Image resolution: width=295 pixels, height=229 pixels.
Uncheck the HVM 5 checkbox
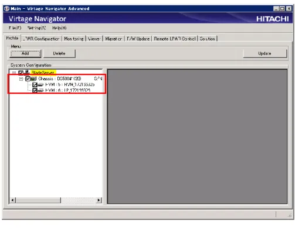point(35,84)
